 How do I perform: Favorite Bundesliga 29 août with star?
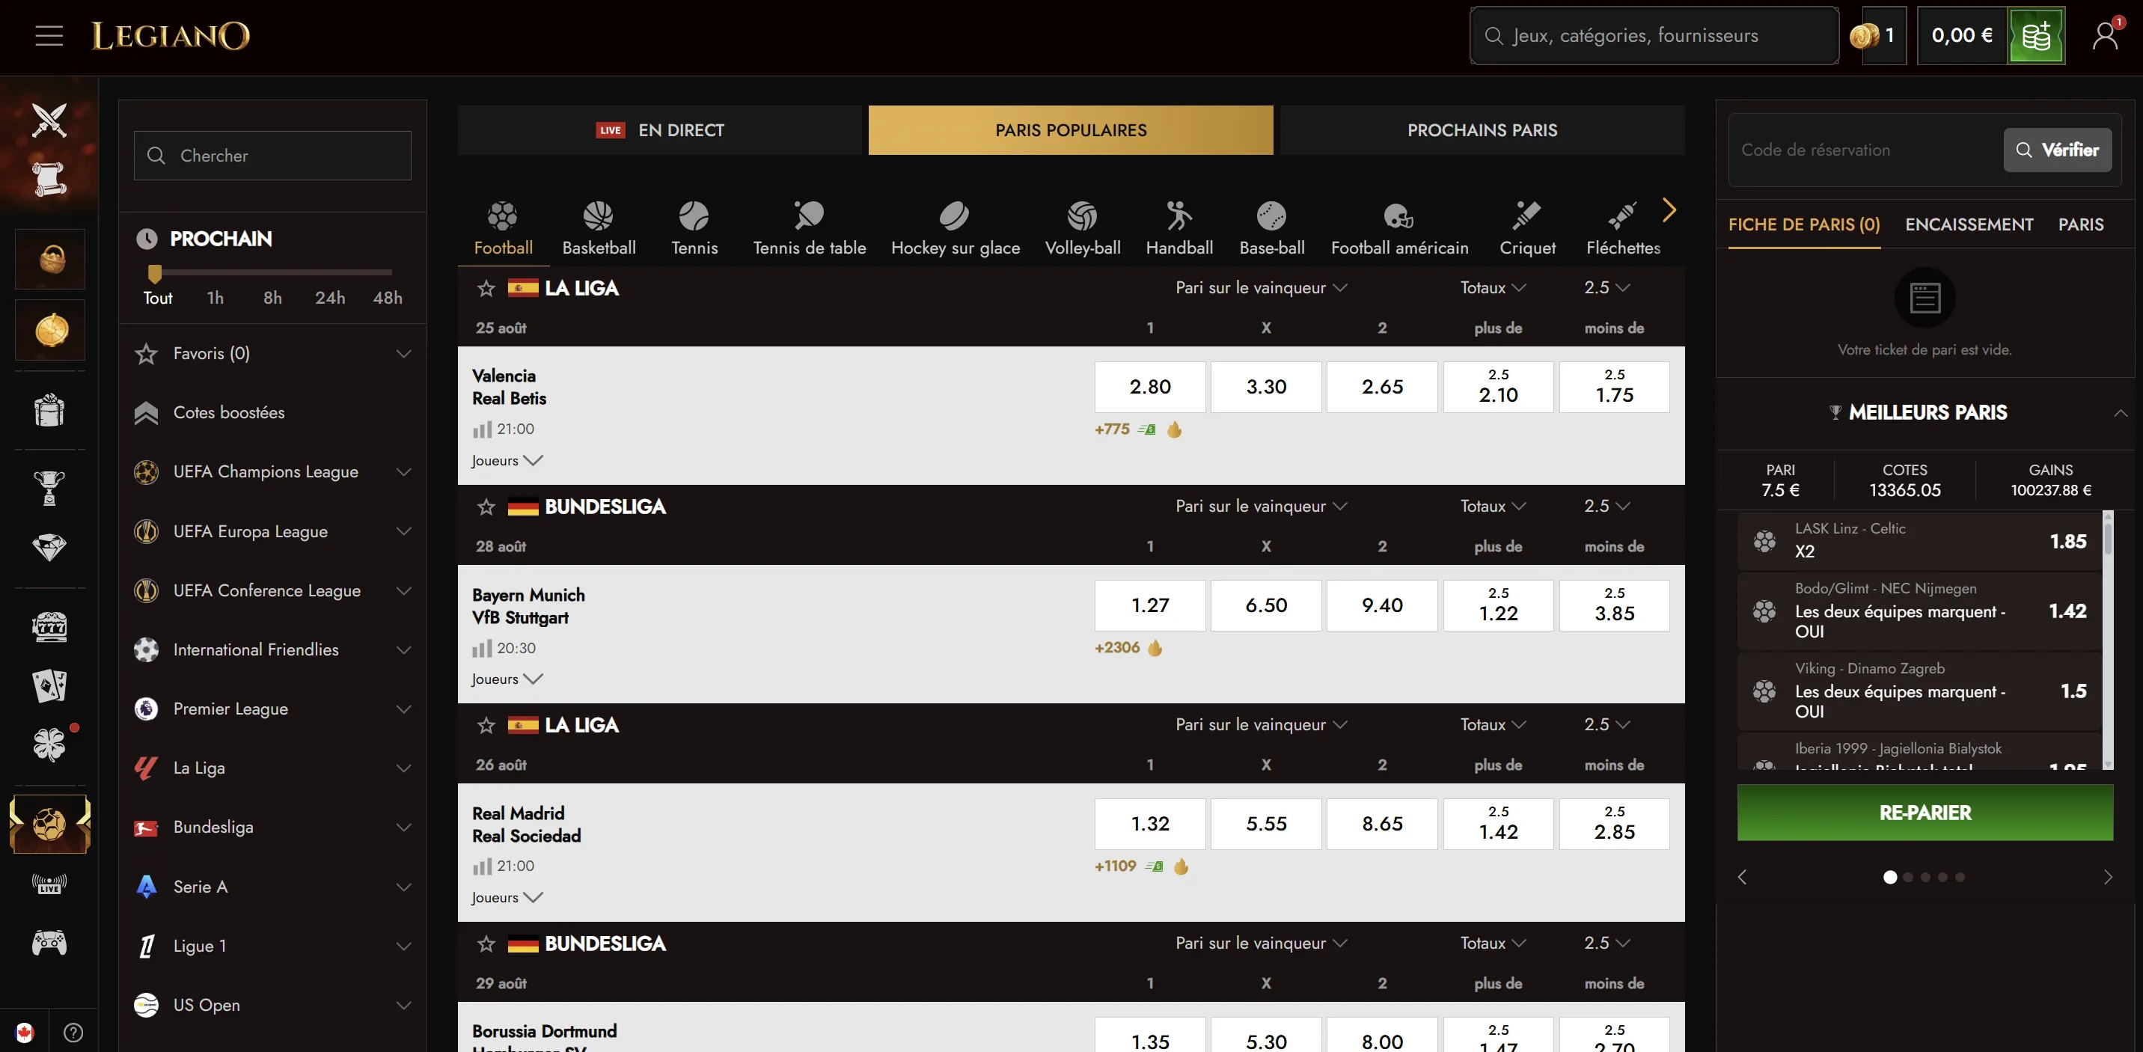pyautogui.click(x=486, y=943)
